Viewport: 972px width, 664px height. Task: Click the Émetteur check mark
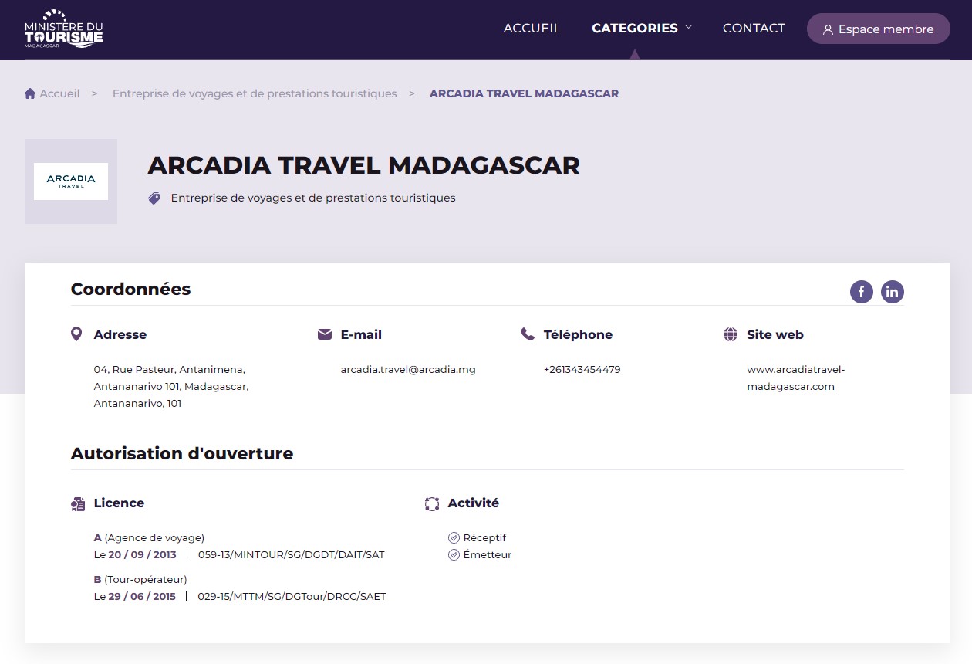click(x=454, y=554)
